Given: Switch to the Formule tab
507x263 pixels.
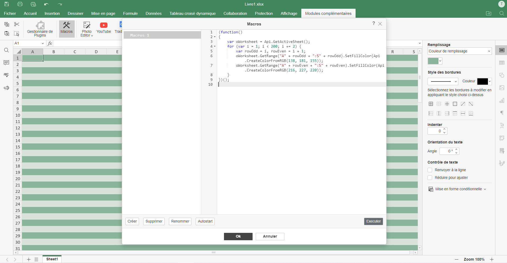Looking at the screenshot, I should coord(130,13).
